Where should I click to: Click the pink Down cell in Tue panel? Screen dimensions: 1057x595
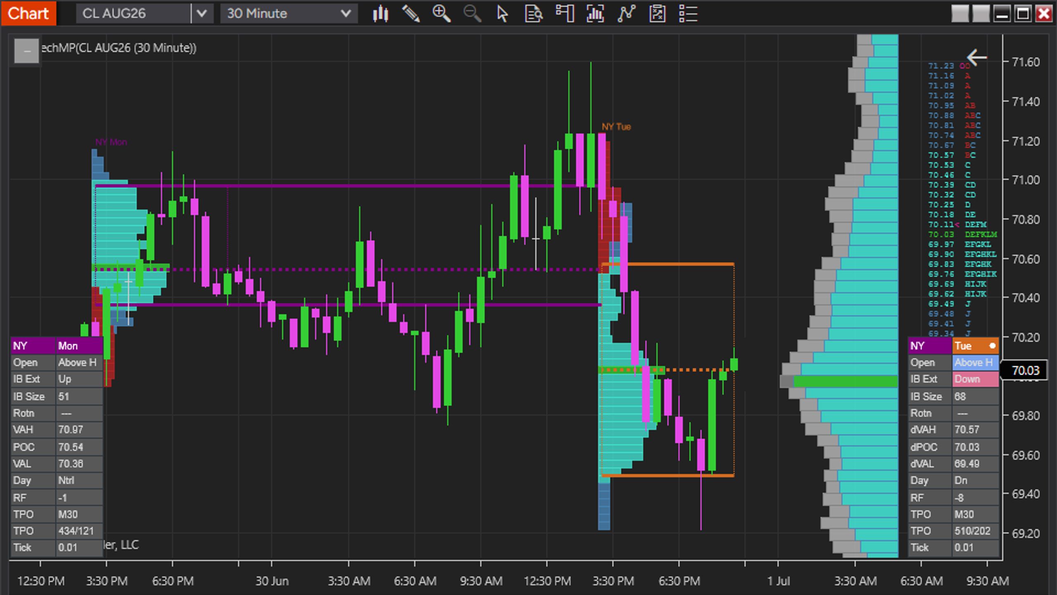(x=975, y=379)
